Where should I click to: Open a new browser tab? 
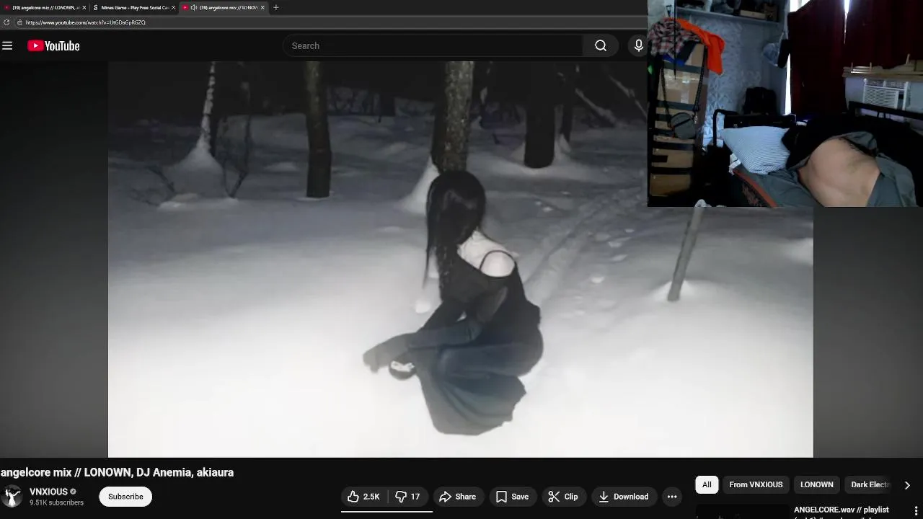(275, 7)
